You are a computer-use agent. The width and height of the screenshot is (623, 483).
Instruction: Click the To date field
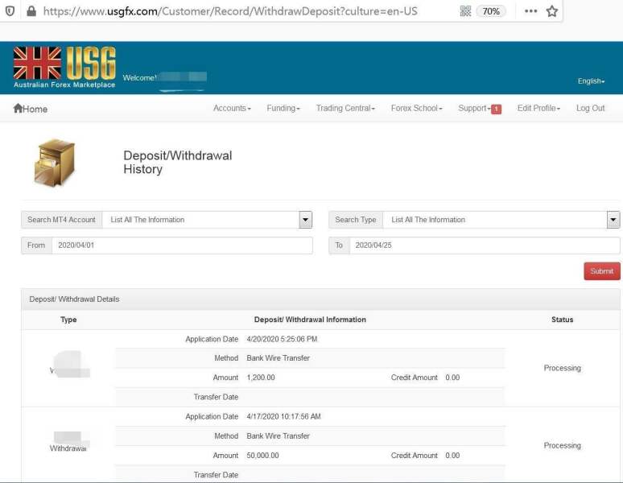click(x=483, y=246)
